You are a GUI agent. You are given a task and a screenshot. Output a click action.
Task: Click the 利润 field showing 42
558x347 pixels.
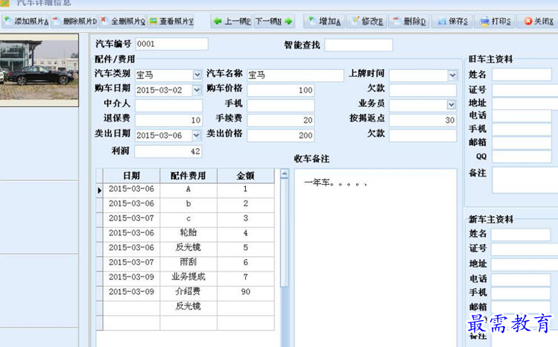168,151
